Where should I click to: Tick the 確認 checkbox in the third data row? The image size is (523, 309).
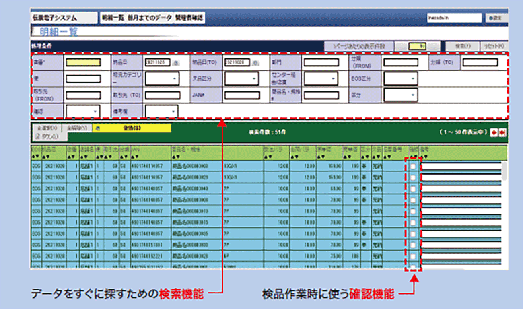click(413, 188)
